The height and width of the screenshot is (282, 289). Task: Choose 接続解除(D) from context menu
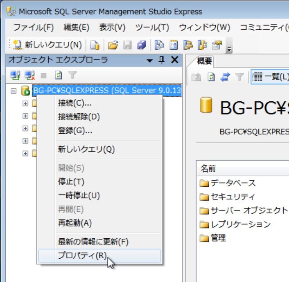99,117
